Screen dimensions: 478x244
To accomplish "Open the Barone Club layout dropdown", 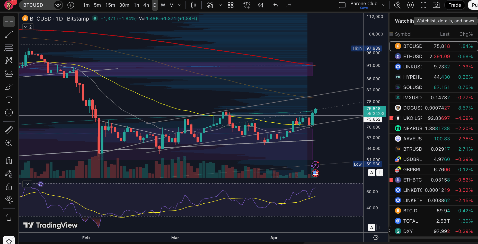I will click(x=384, y=5).
